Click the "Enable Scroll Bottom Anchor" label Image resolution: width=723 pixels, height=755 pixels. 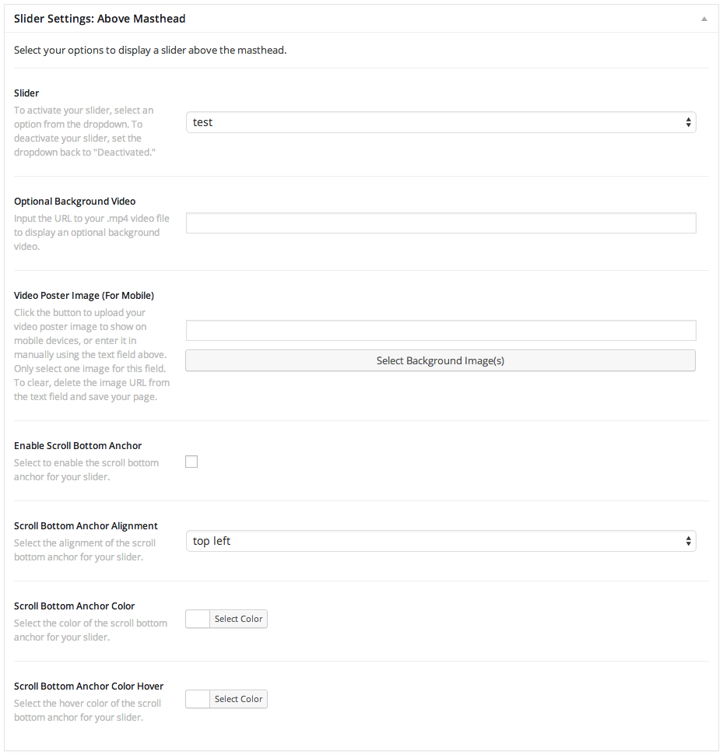point(78,446)
